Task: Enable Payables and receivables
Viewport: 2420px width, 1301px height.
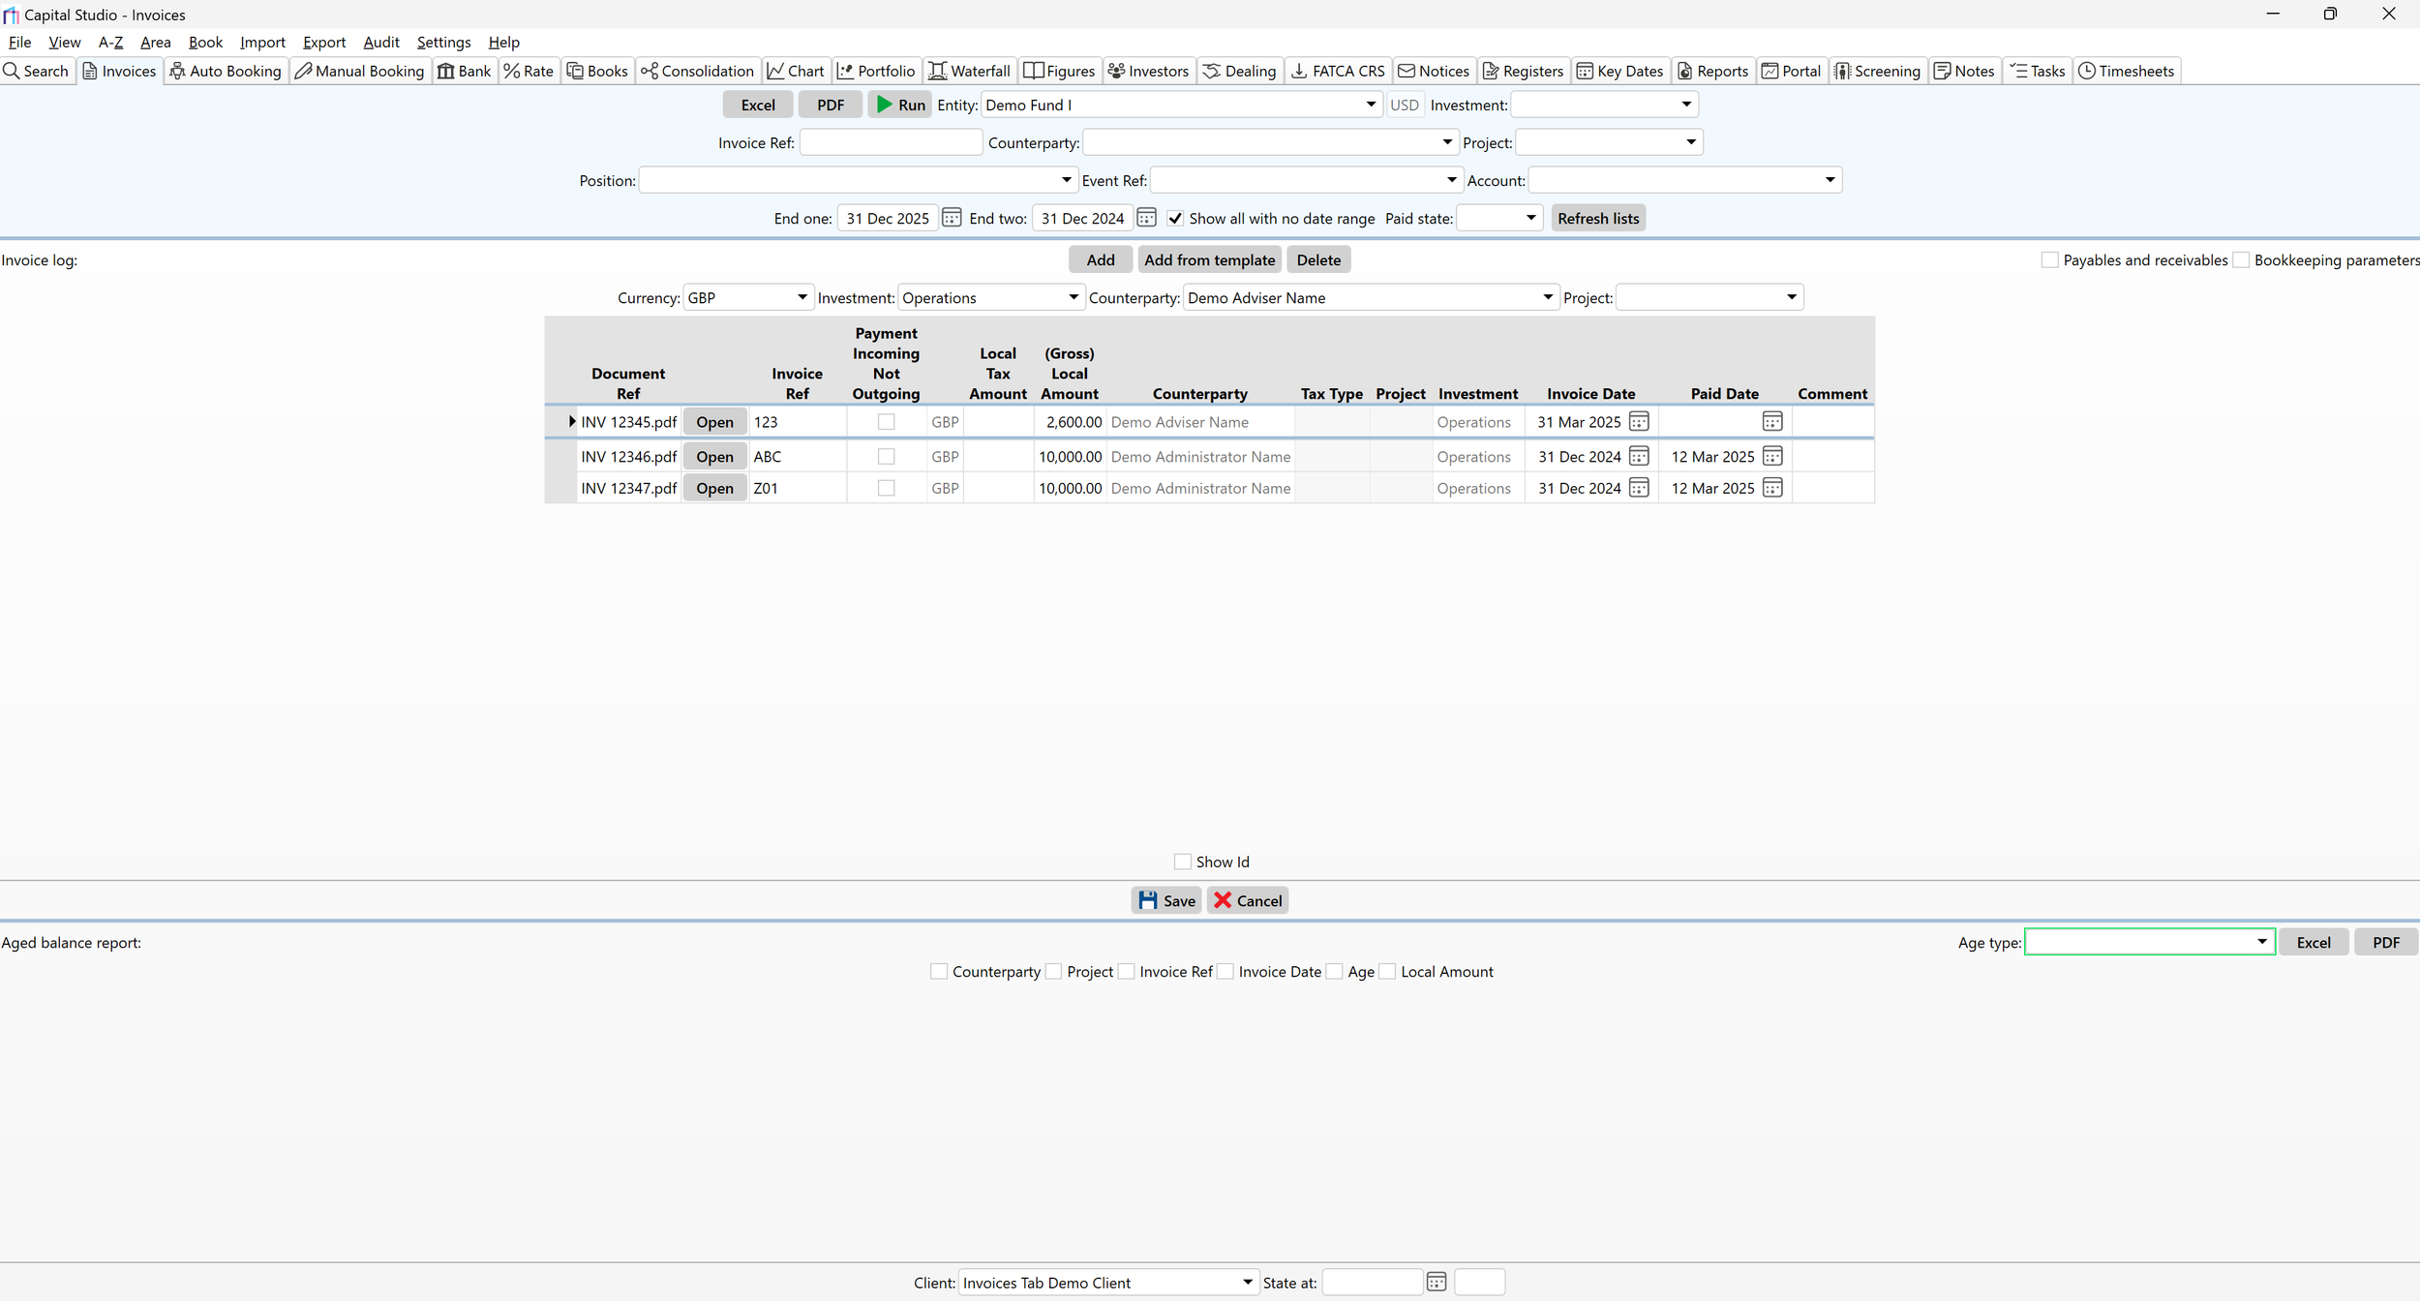Action: coord(2050,259)
